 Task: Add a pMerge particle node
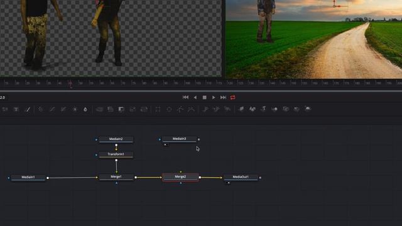tap(216, 109)
